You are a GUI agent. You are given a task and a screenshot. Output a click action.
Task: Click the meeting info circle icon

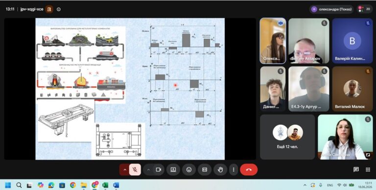point(59,9)
